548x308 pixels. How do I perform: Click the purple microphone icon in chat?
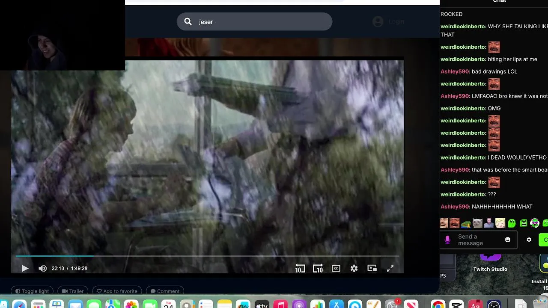coord(447,240)
